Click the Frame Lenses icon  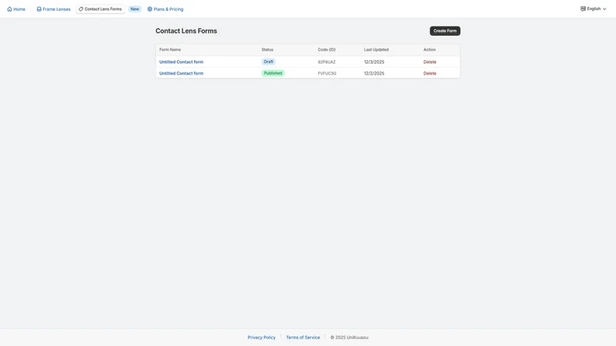coord(39,9)
